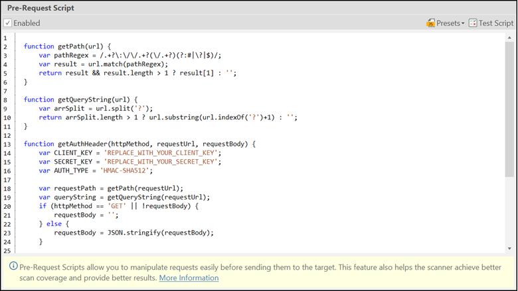Click the scrollbar up arrow
This screenshot has height=291, width=518.
click(509, 38)
